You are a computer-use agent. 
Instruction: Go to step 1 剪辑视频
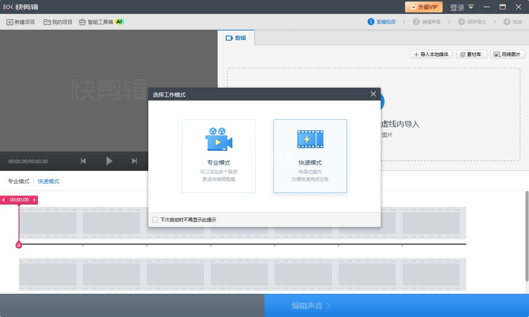(x=381, y=22)
